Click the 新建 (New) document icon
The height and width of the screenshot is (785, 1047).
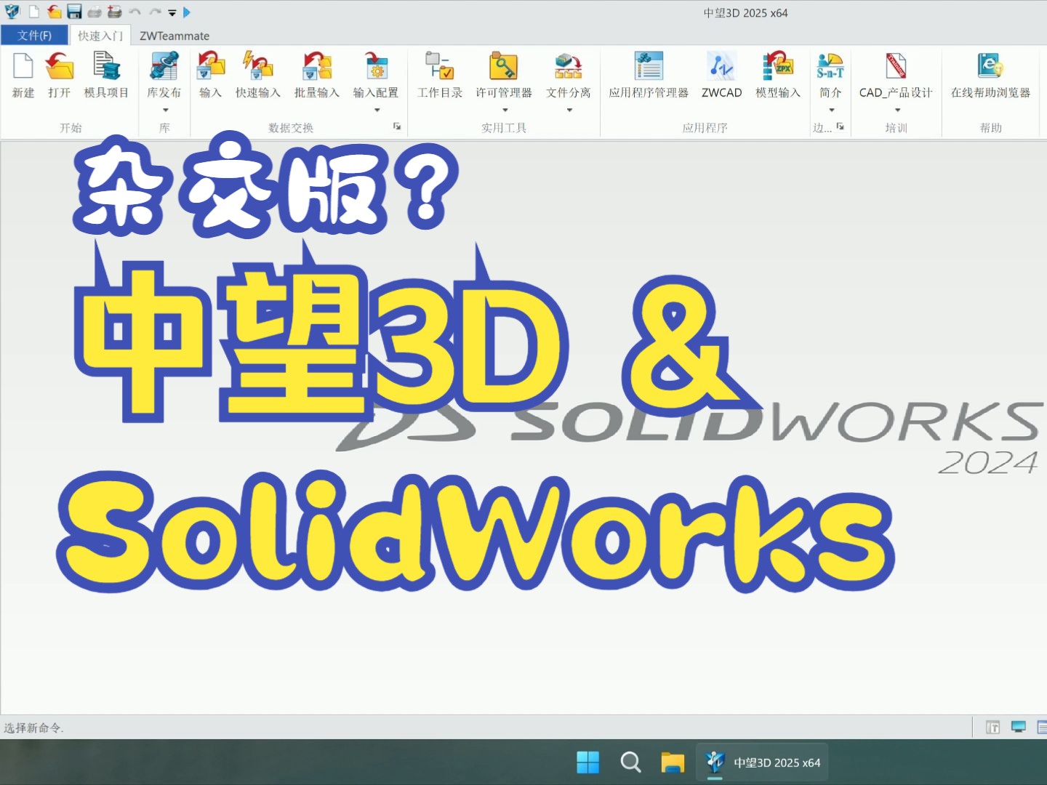[x=23, y=67]
